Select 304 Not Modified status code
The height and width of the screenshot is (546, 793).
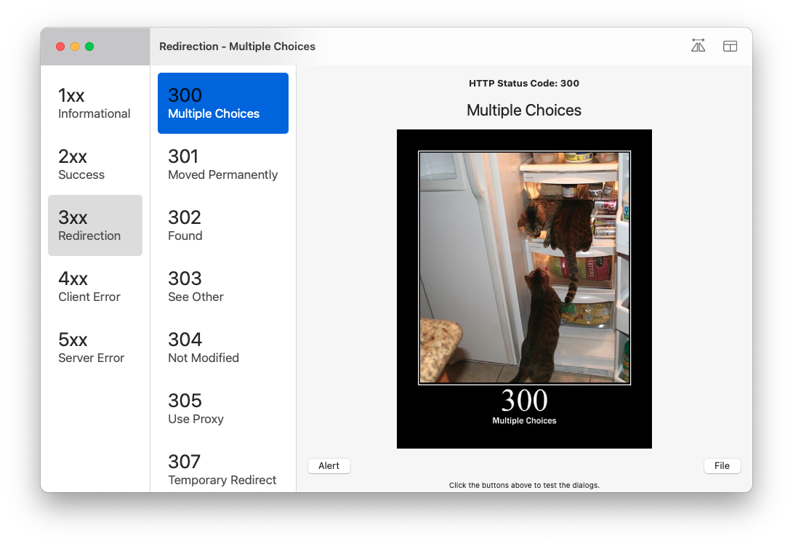tap(223, 348)
